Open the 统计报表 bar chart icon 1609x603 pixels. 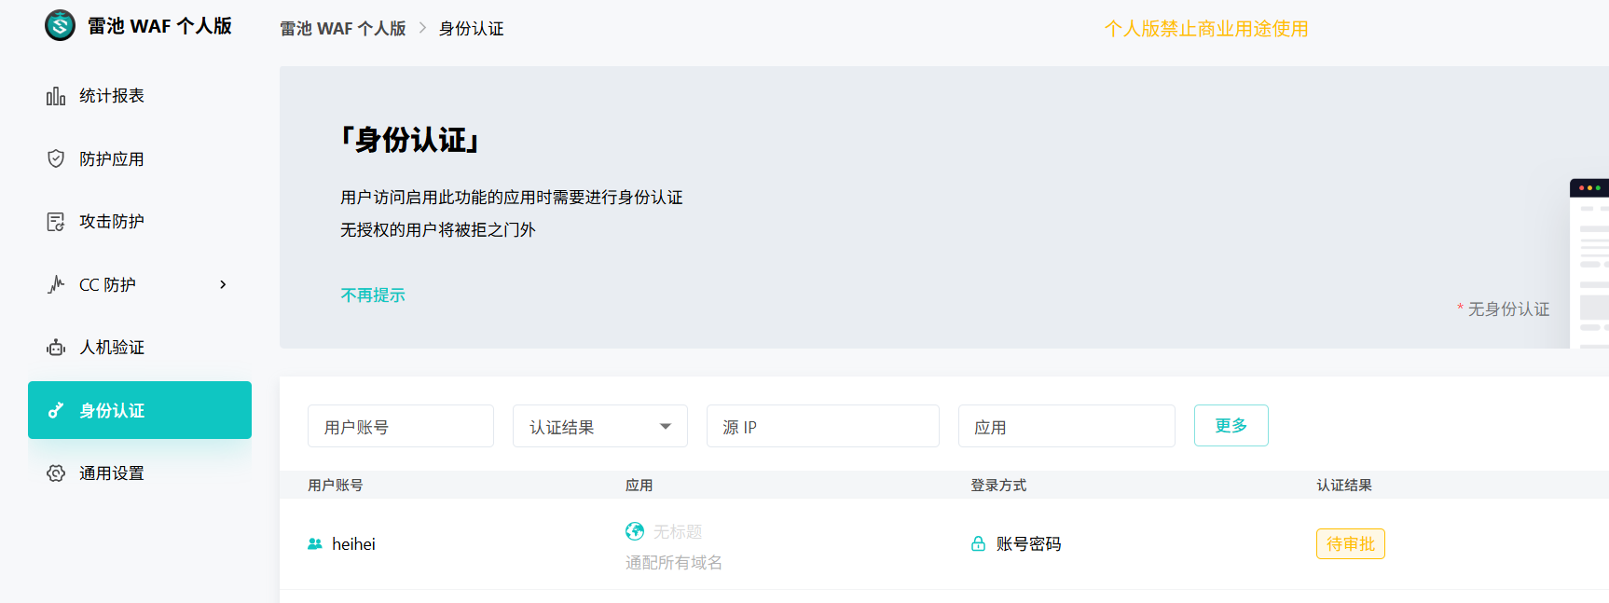[x=56, y=96]
